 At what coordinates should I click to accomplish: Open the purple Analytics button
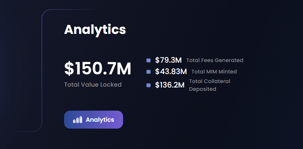click(x=93, y=120)
